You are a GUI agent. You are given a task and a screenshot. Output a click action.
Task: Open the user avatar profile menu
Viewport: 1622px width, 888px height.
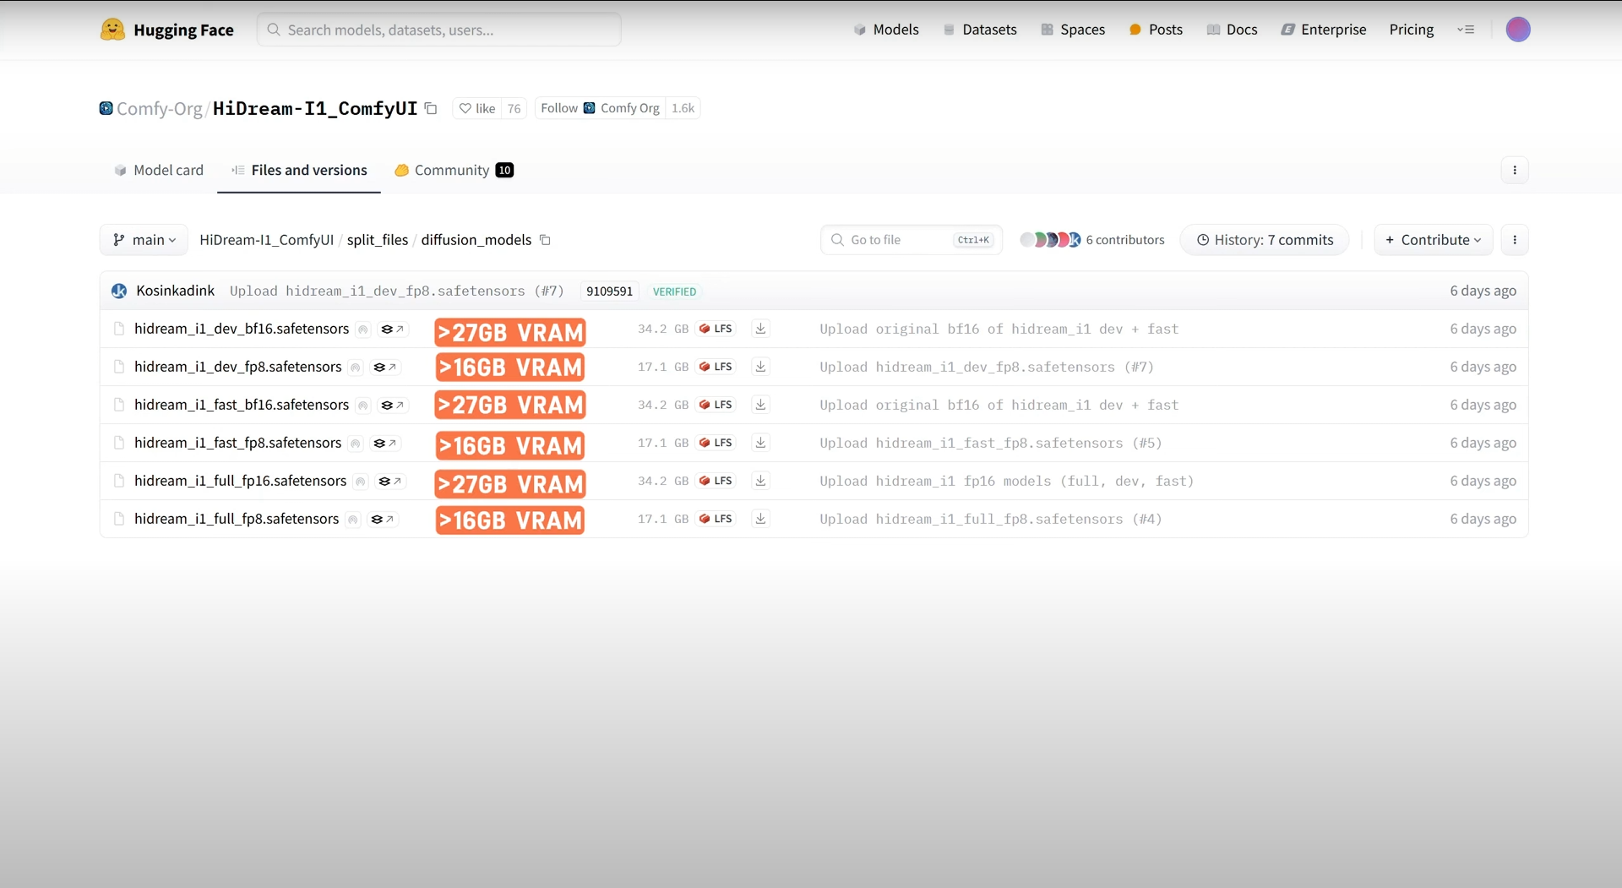pyautogui.click(x=1518, y=30)
